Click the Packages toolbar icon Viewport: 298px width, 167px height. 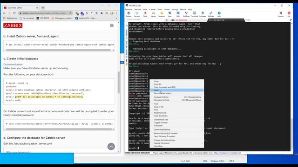coord(203,14)
